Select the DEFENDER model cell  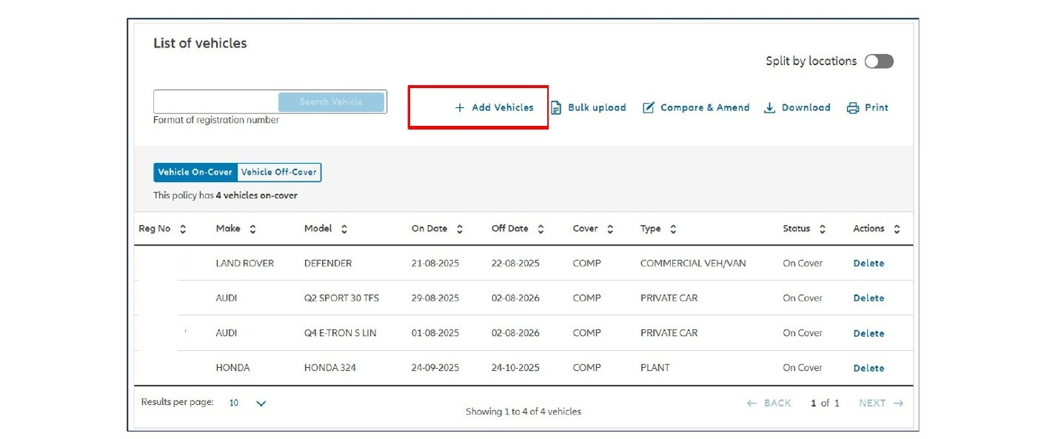pyautogui.click(x=328, y=264)
